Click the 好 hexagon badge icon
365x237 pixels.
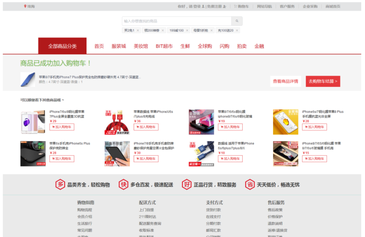(187, 185)
